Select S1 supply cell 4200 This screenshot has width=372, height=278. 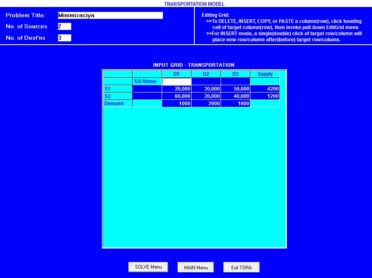pyautogui.click(x=265, y=89)
